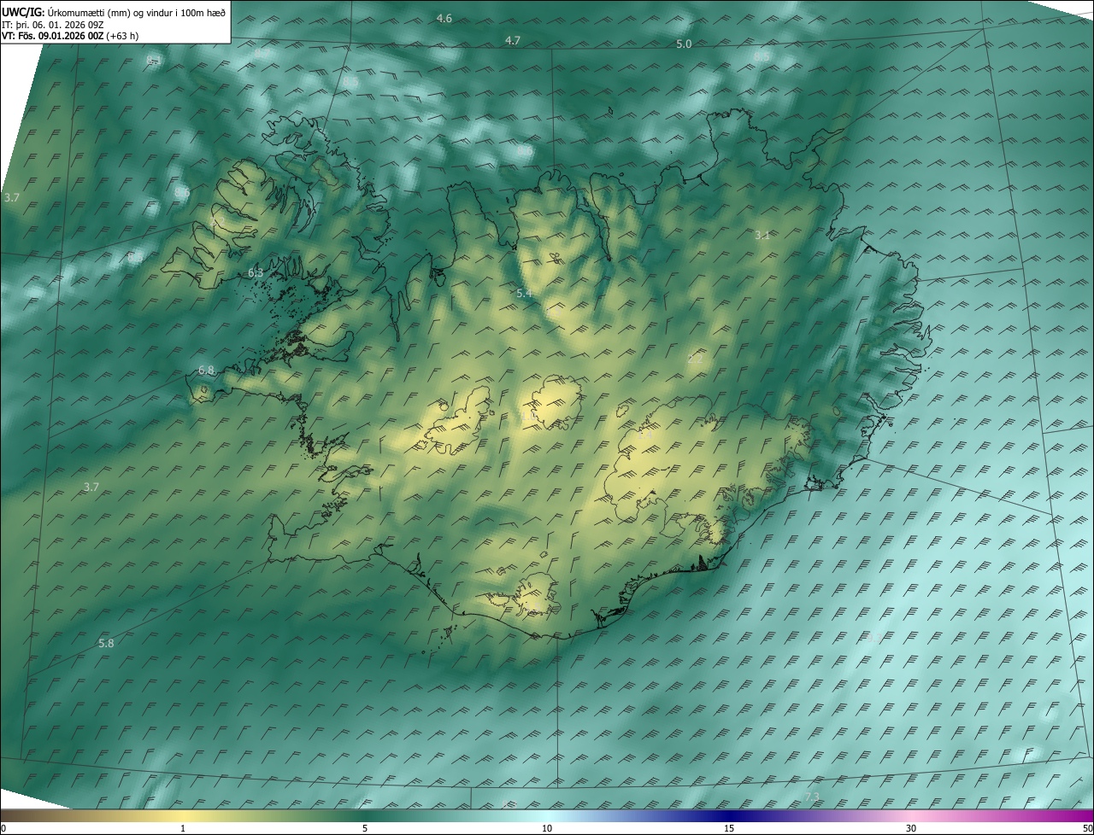Click the '5.8' value southwest of Iceland

coord(106,643)
